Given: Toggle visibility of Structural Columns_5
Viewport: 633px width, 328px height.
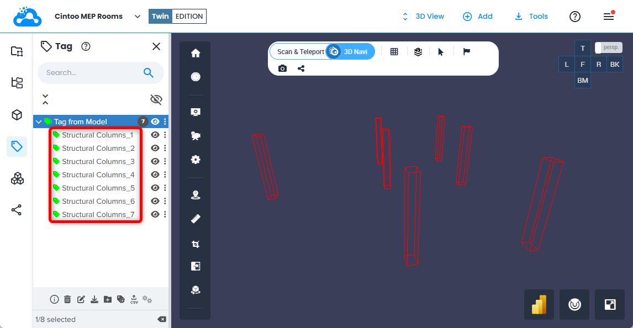Looking at the screenshot, I should tap(155, 188).
